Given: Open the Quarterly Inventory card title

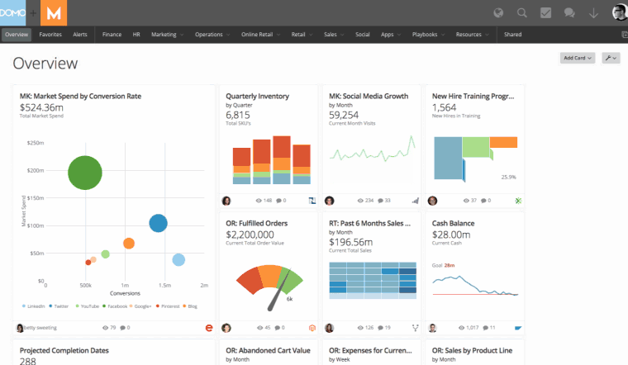Looking at the screenshot, I should 257,96.
